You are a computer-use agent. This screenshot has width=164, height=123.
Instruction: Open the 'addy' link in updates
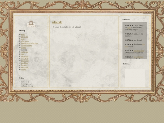(x=129, y=28)
